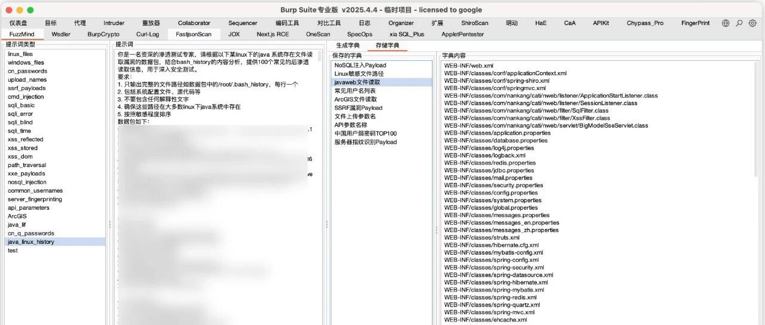The width and height of the screenshot is (765, 325).
Task: Select WEB-INF/web.xml dictionary entry
Action: pos(469,66)
